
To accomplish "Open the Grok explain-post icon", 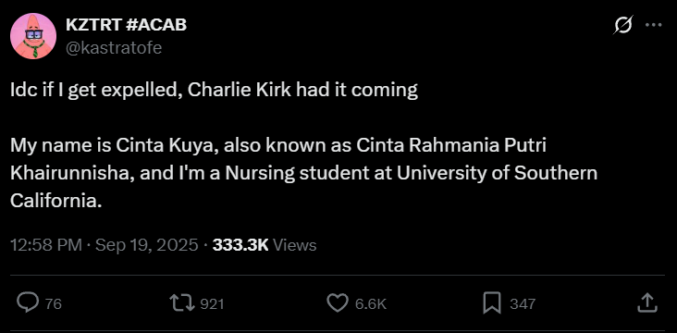I will pos(623,25).
